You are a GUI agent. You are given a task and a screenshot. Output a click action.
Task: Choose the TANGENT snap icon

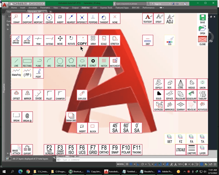click(104, 18)
